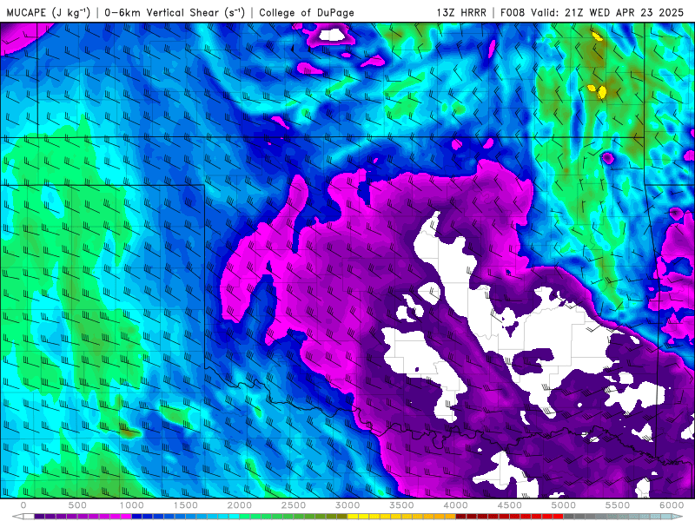Click the 6000 label on the color scale

[672, 505]
